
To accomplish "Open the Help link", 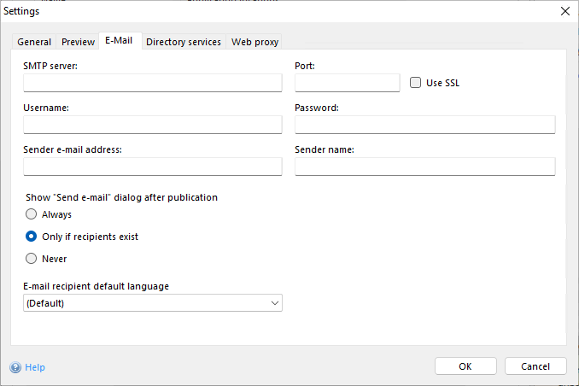I will click(x=35, y=367).
